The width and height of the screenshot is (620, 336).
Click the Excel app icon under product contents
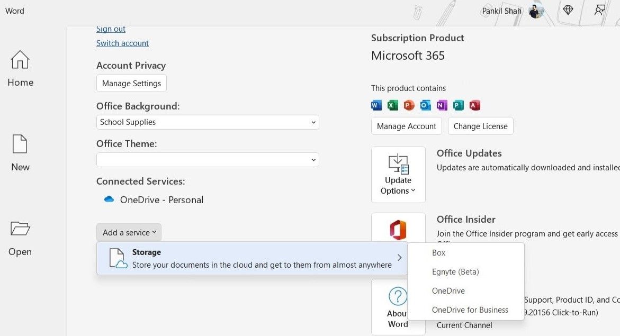click(393, 105)
